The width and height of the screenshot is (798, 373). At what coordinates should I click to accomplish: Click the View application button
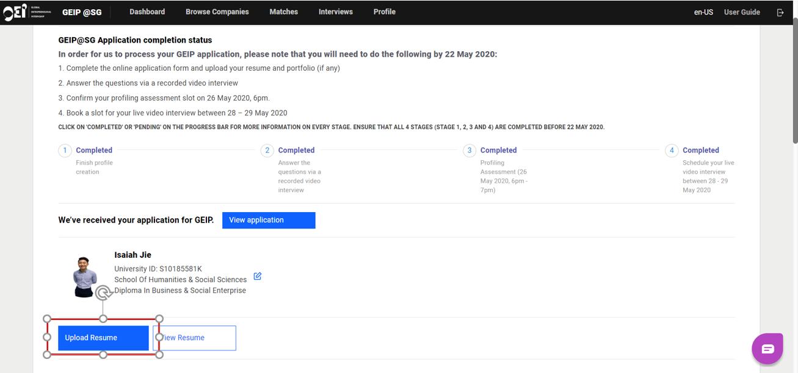pos(269,220)
